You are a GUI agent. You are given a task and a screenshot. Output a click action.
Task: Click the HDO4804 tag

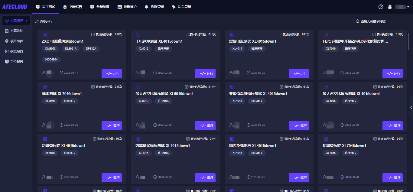coord(51,60)
